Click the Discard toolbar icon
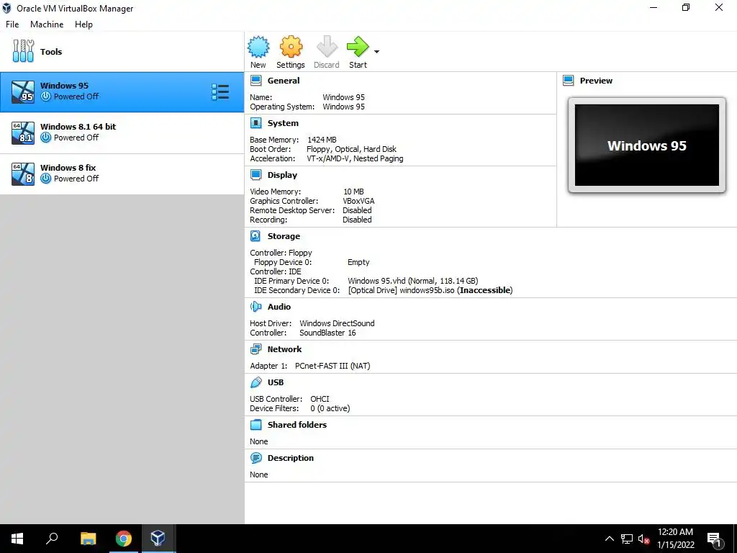737x553 pixels. (x=327, y=47)
